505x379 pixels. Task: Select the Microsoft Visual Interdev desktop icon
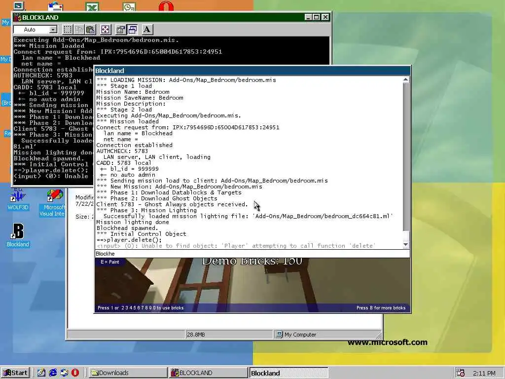pyautogui.click(x=52, y=203)
